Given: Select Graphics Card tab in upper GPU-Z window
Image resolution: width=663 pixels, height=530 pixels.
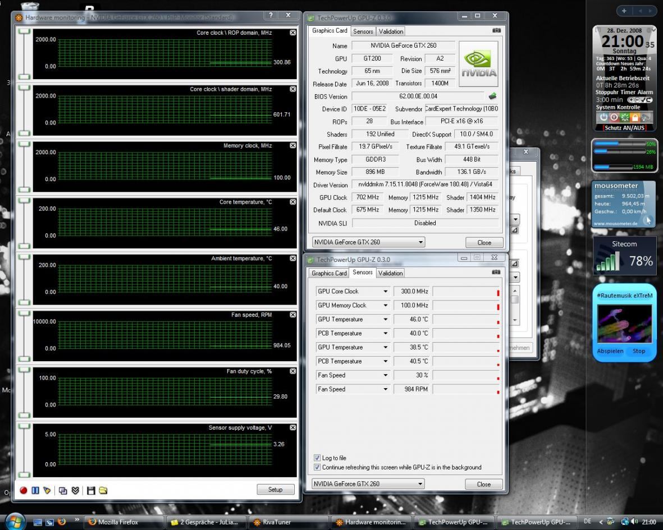Looking at the screenshot, I should pyautogui.click(x=330, y=31).
